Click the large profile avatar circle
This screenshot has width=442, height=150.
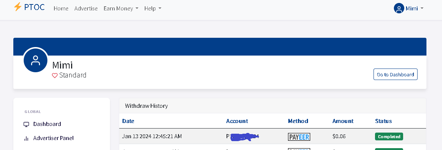(36, 60)
